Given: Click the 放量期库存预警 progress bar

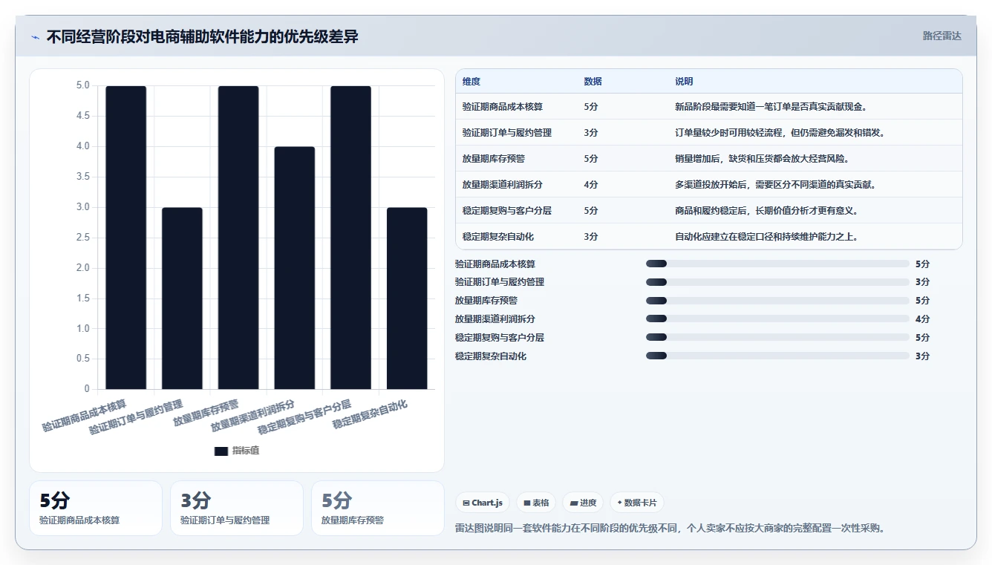Looking at the screenshot, I should 777,301.
